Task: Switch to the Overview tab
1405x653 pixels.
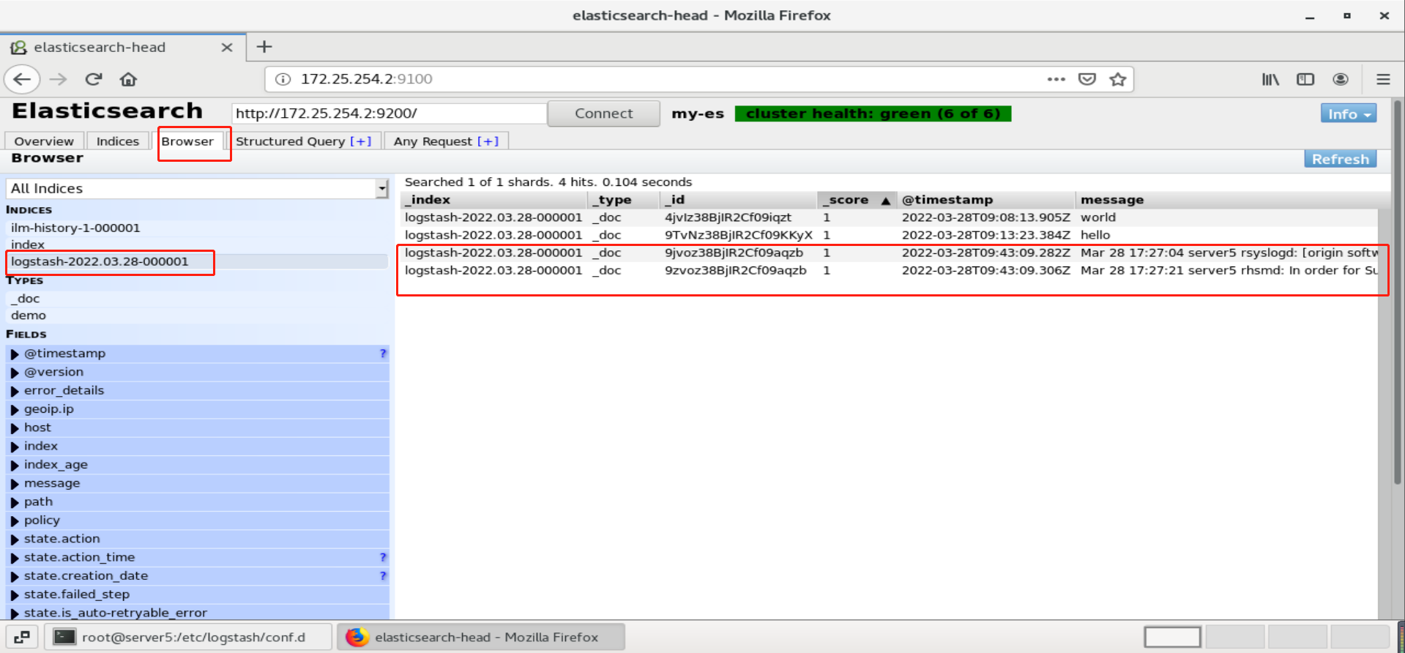Action: point(44,141)
